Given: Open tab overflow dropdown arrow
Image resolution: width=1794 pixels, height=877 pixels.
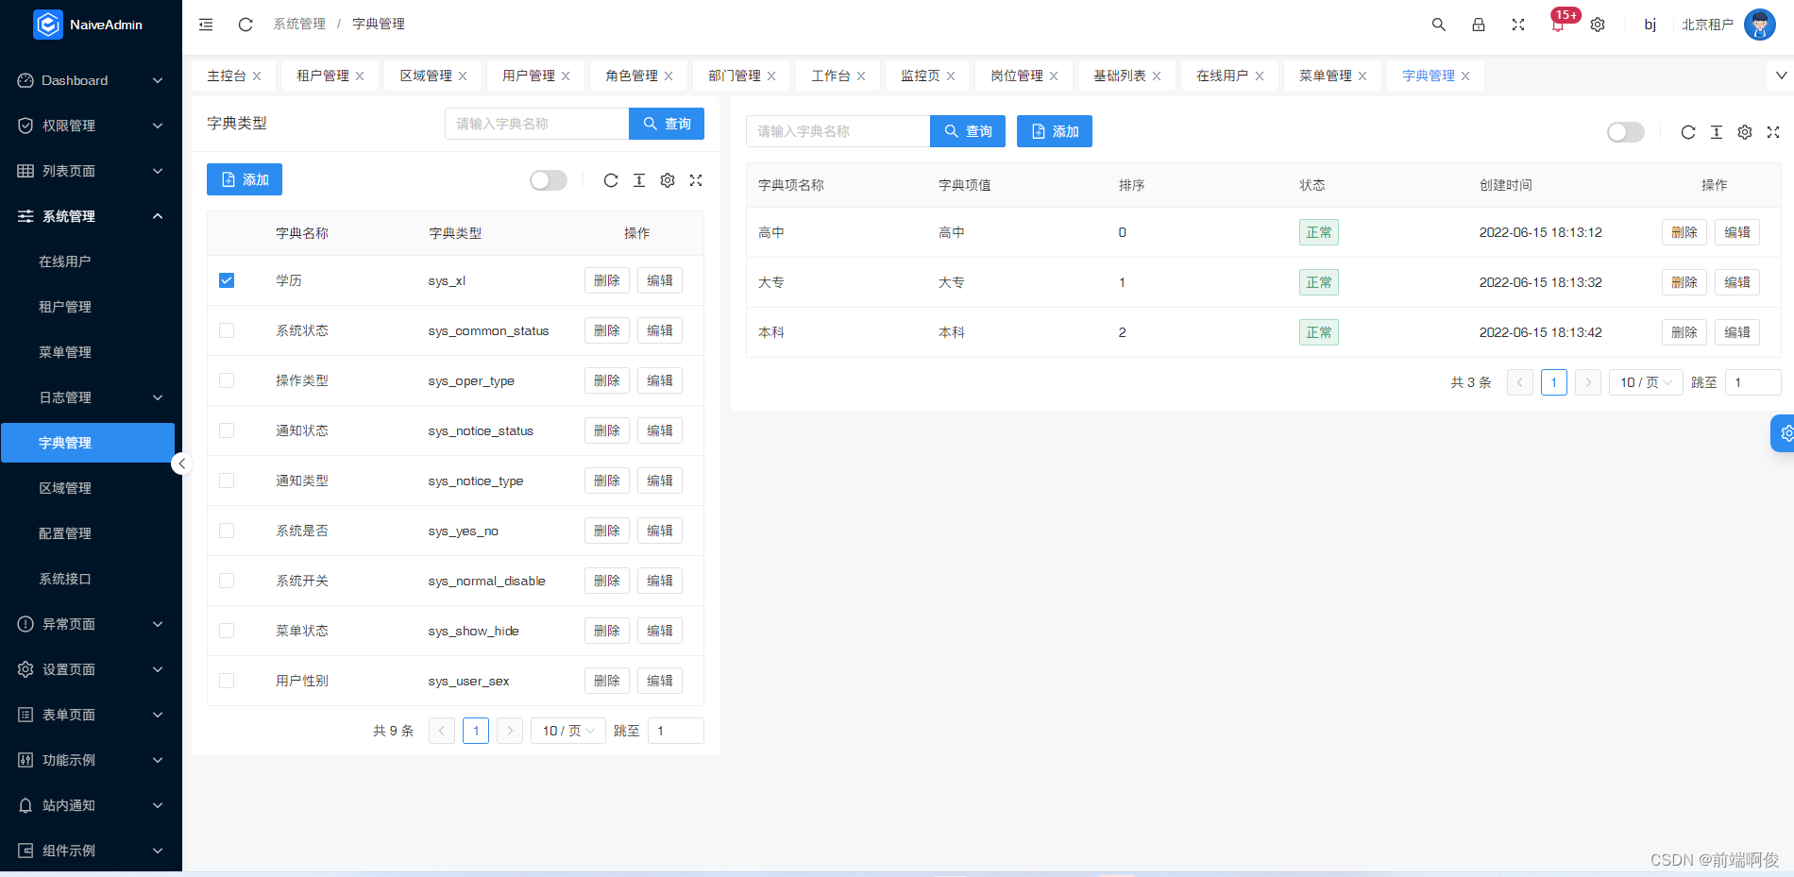Looking at the screenshot, I should pyautogui.click(x=1781, y=76).
